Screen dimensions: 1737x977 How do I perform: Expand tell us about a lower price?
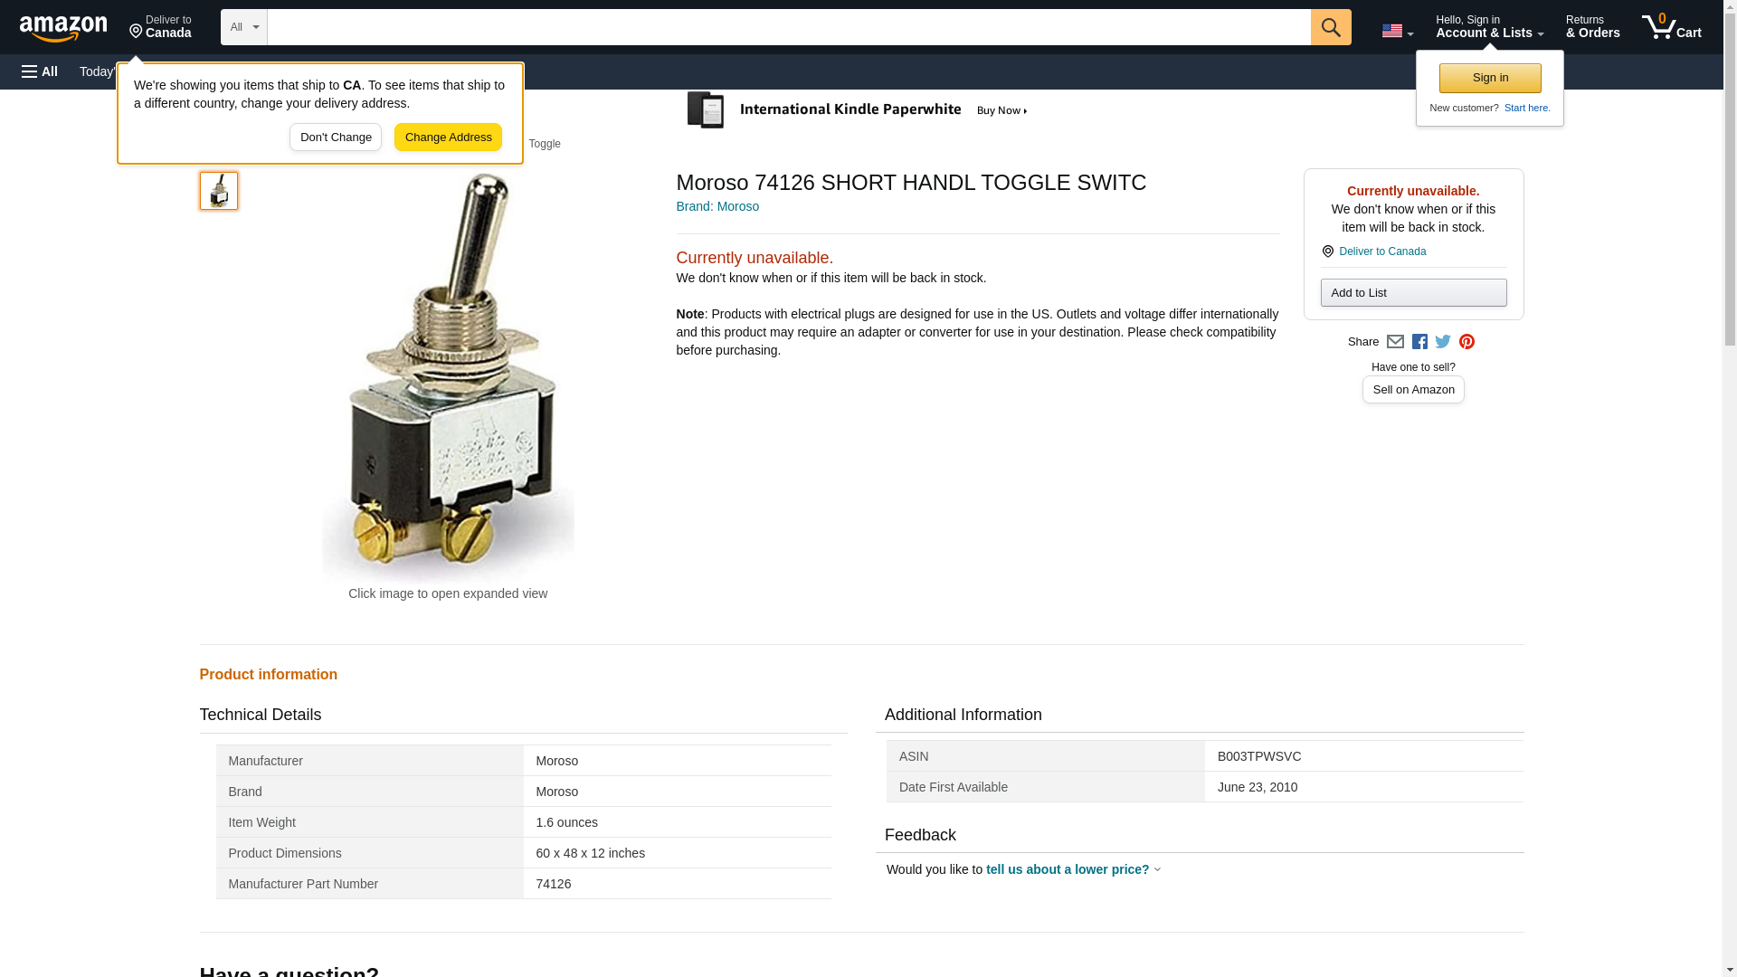[1072, 869]
